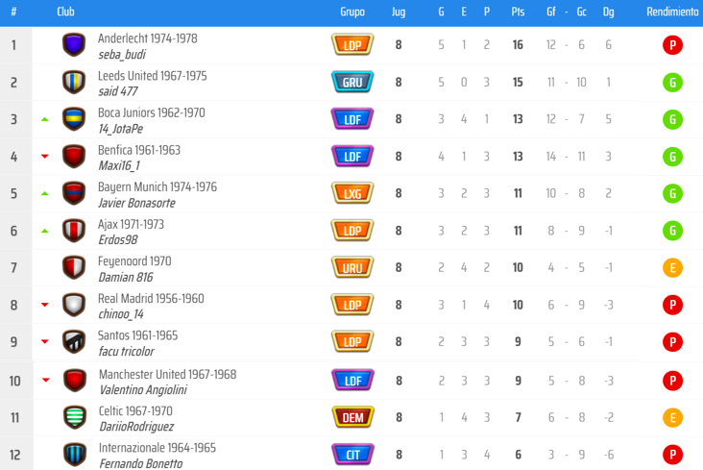Viewport: 703px width, 470px height.
Task: Sort by the Grupo column header
Action: [352, 12]
